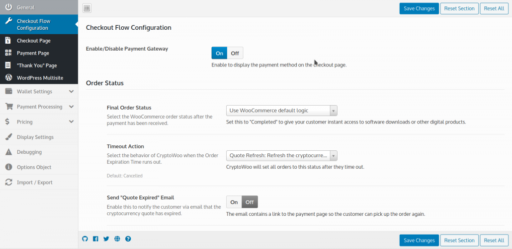
Task: Click the "Default: Cancelled" note text
Action: coord(125,176)
